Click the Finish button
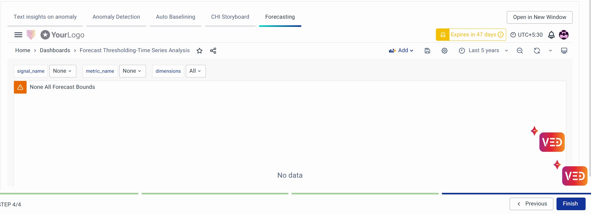The image size is (591, 214). (570, 204)
